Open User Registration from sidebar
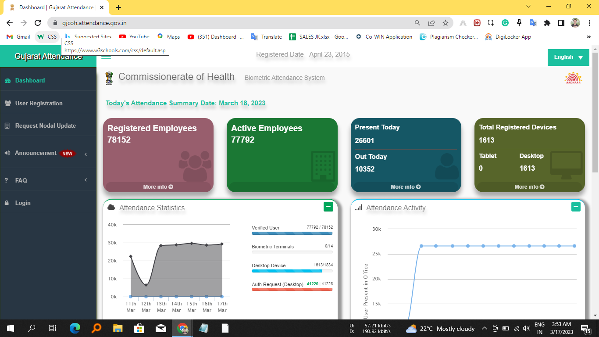Screen dimensions: 599x337 (x=39, y=103)
